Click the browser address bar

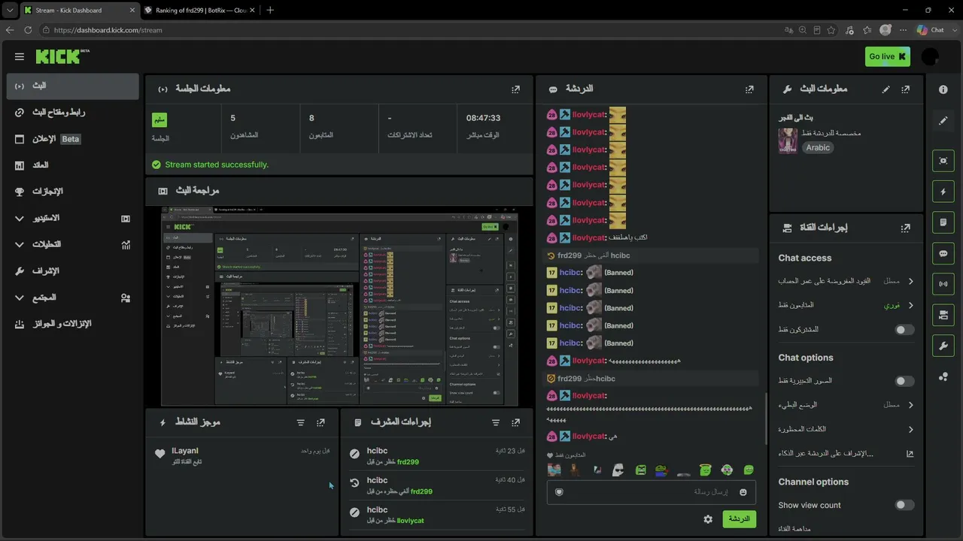pos(406,30)
